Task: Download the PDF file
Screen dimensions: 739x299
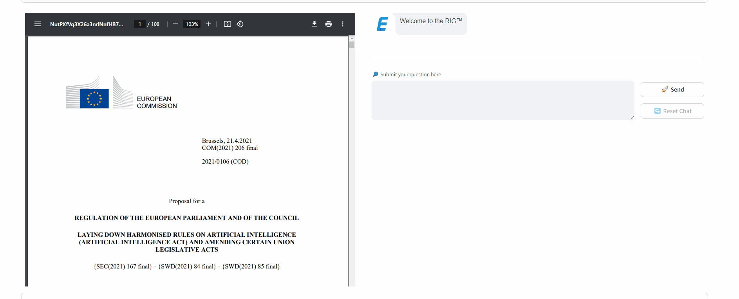Action: tap(314, 24)
